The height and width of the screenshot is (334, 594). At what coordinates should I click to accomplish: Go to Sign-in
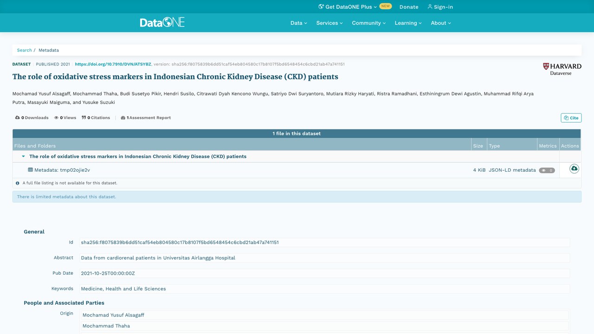pos(440,7)
